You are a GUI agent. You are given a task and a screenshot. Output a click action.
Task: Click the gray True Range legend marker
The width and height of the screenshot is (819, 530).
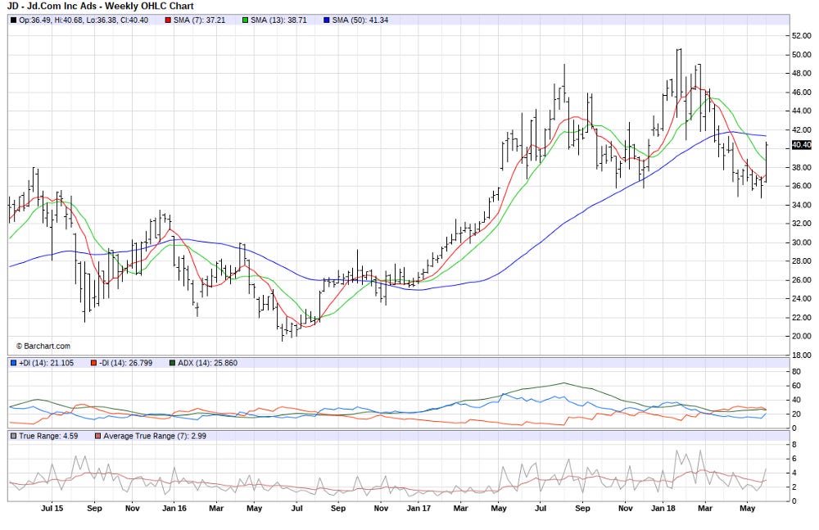click(x=12, y=437)
